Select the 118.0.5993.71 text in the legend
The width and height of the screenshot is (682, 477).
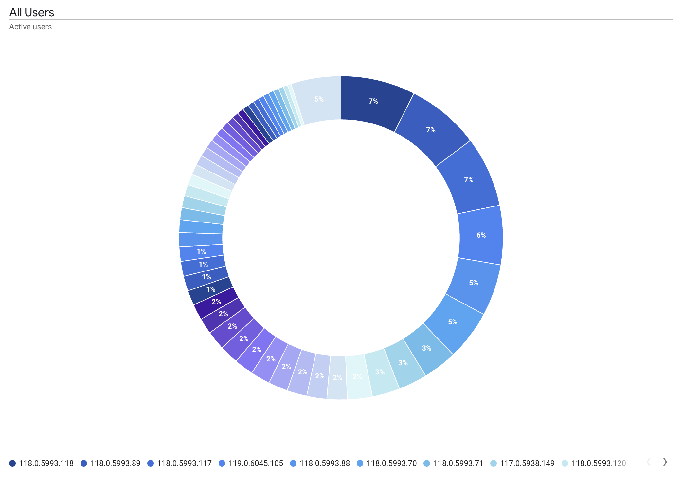(458, 463)
